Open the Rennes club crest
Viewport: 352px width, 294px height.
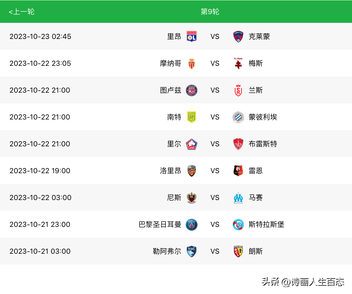(x=238, y=171)
